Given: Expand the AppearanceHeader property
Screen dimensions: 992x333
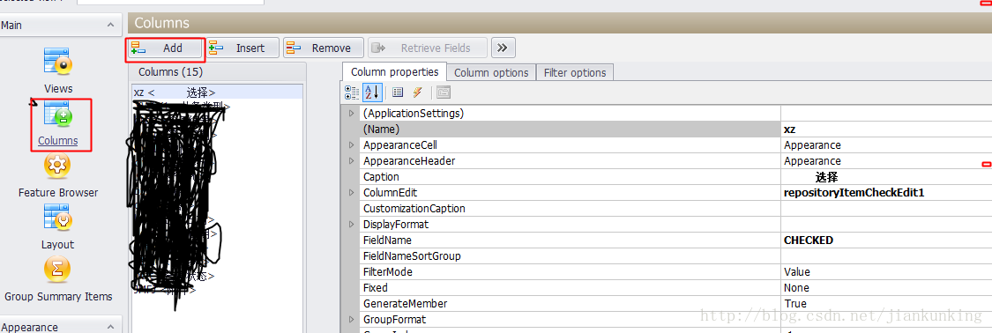Looking at the screenshot, I should point(352,161).
